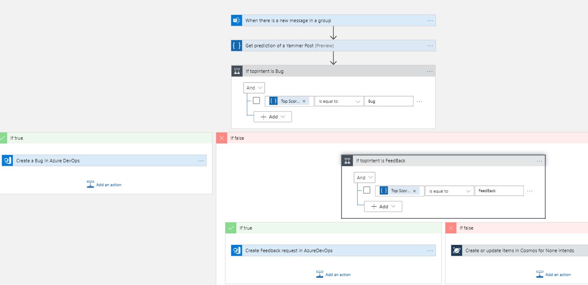Image resolution: width=588 pixels, height=285 pixels.
Task: Expand 'Create a Bug in Azure DevOps' action
Action: tap(104, 161)
